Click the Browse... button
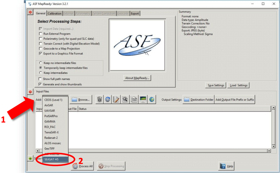The height and width of the screenshot is (173, 280). [x=81, y=100]
